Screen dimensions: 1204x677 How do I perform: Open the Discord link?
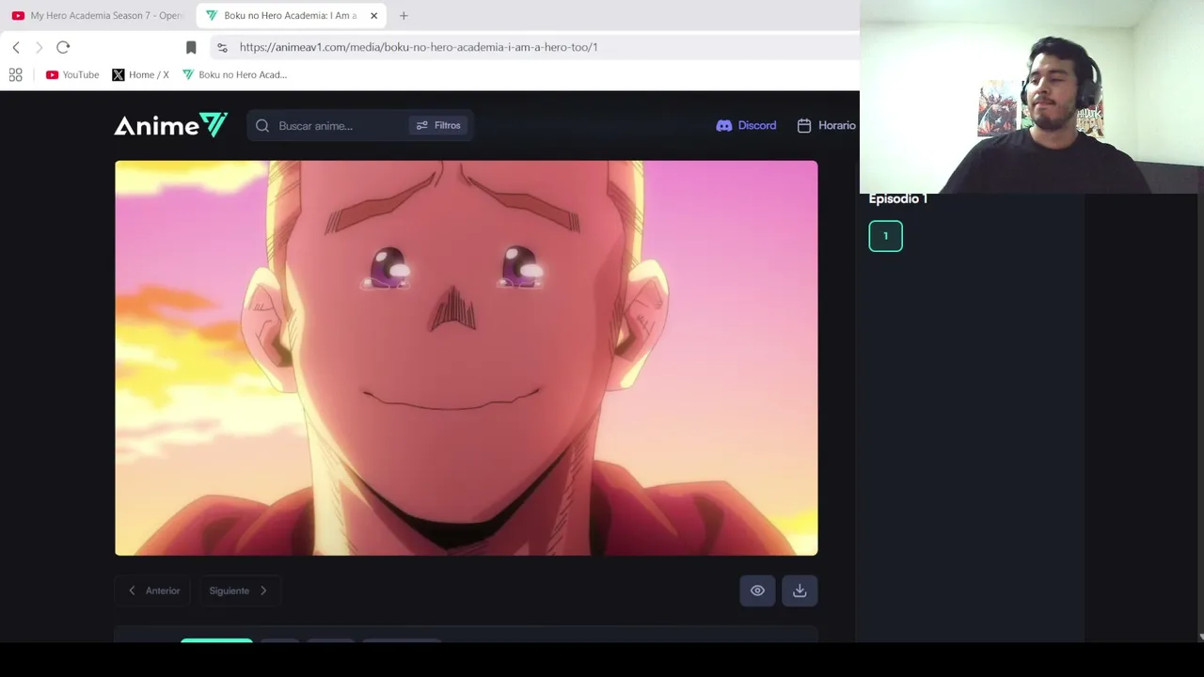coord(746,125)
